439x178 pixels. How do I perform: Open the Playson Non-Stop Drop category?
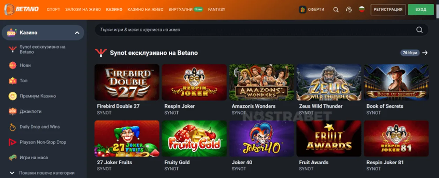tap(37, 142)
